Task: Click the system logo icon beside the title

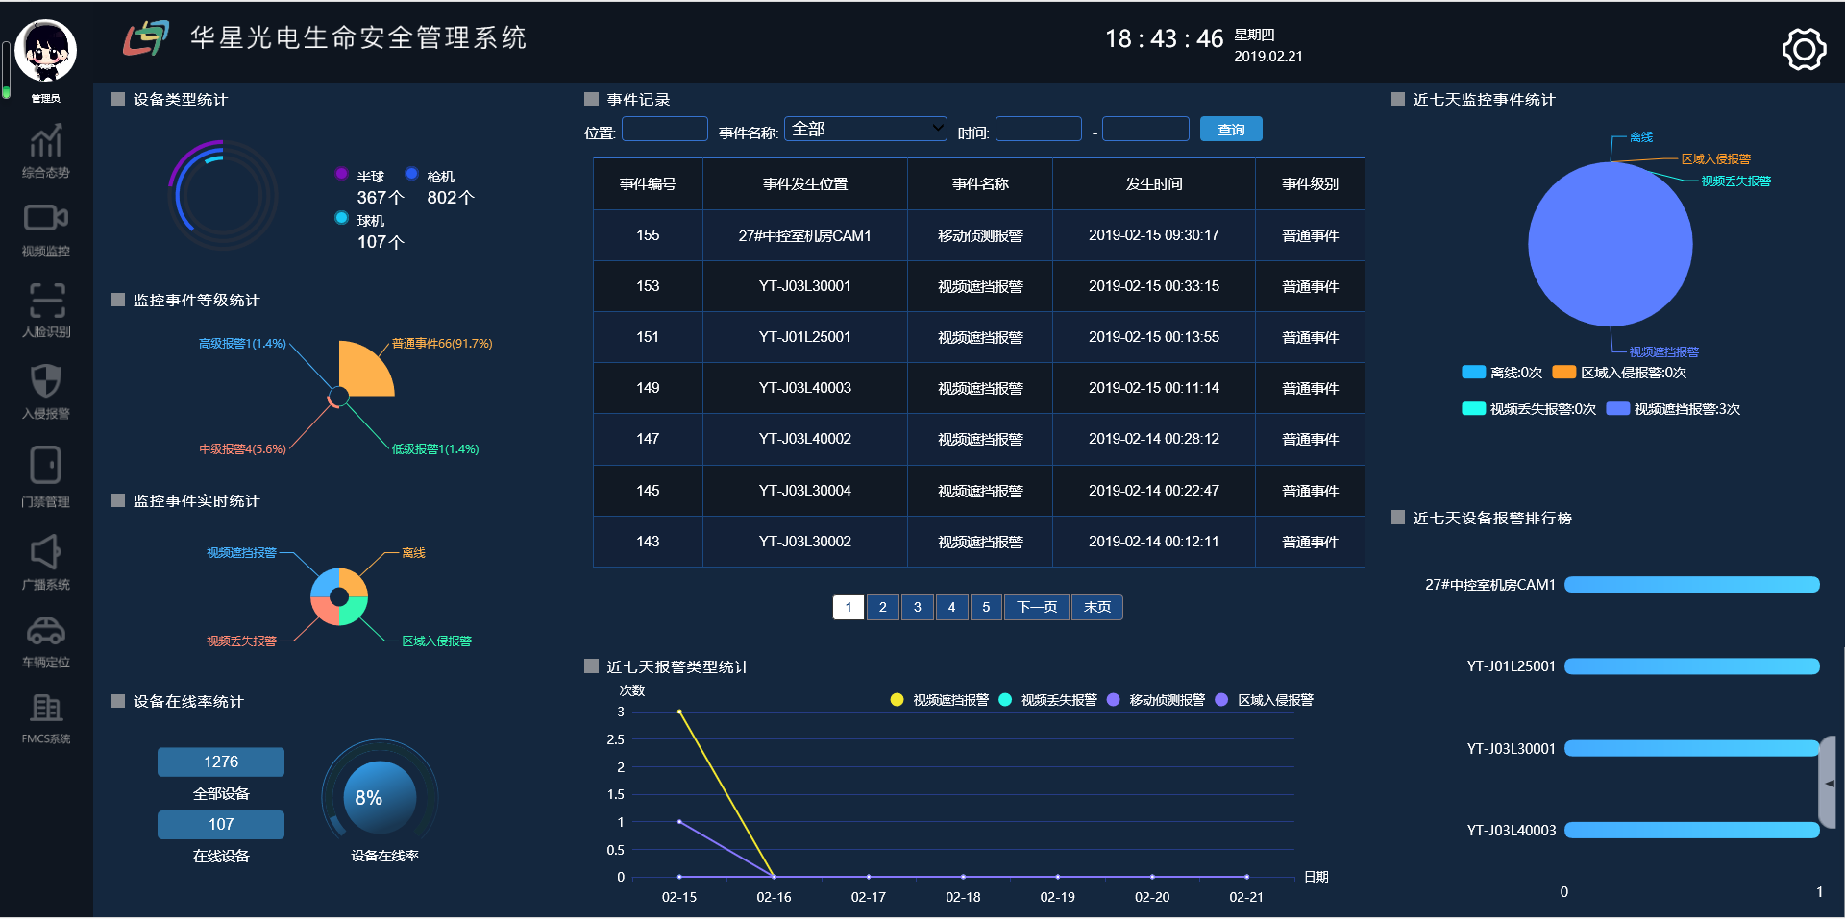Action: click(146, 38)
